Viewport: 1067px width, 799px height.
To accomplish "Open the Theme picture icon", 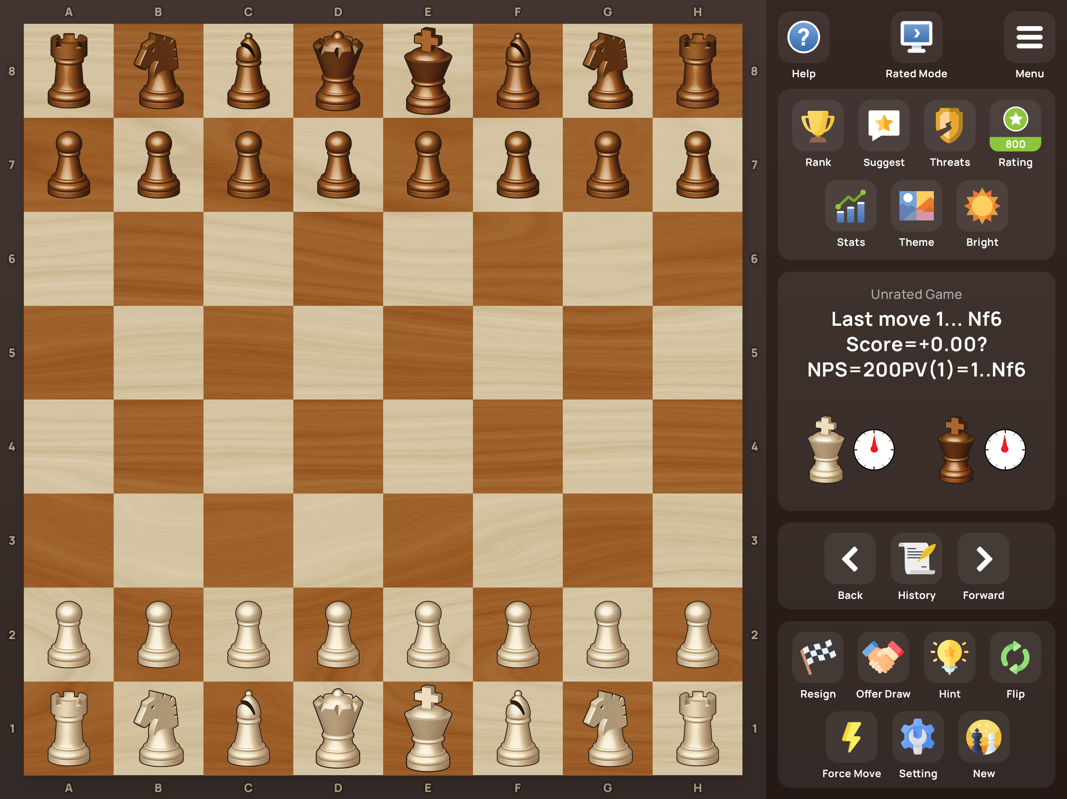I will tap(916, 206).
